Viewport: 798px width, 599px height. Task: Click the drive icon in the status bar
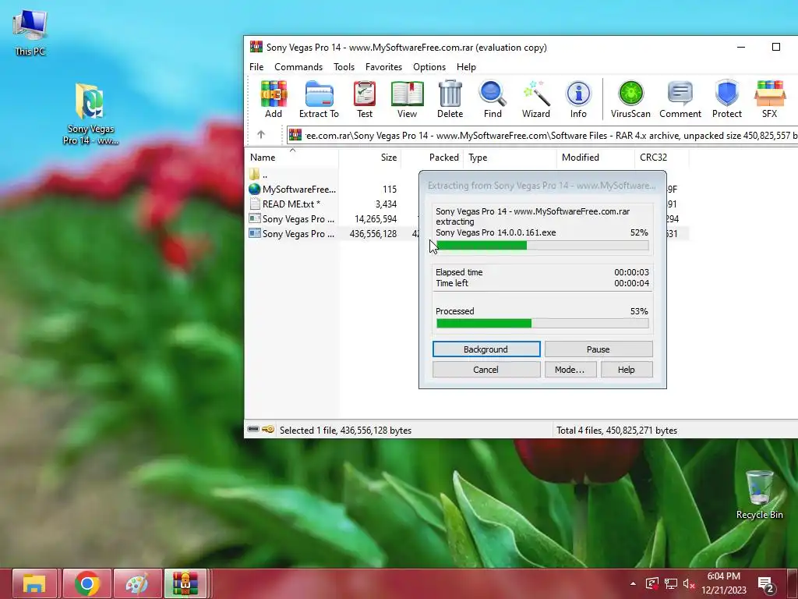point(253,430)
